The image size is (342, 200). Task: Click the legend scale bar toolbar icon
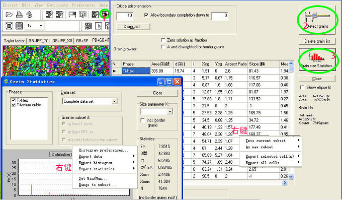[72, 15]
